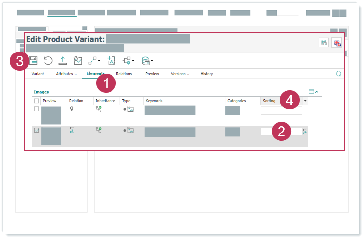Screen dimensions: 364x239
Task: Open the column dropdown arrow after Sorting
Action: [x=305, y=101]
